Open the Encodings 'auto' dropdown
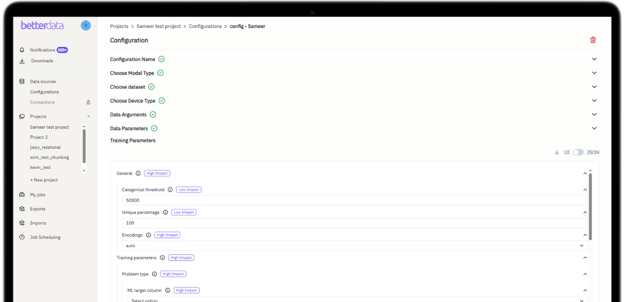 (x=355, y=246)
